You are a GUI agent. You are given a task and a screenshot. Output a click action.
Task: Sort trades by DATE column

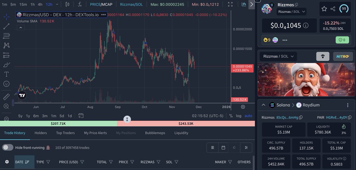pos(24,162)
